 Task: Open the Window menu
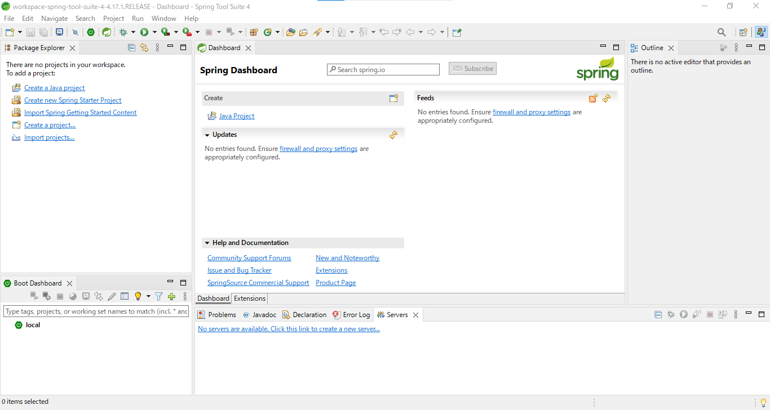point(164,19)
